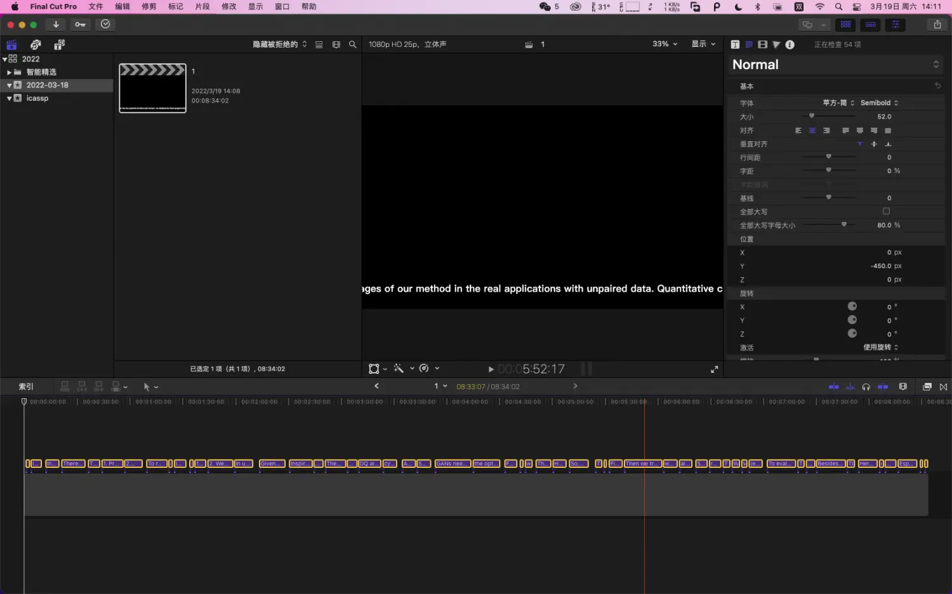
Task: Toggle timeline snapping
Action: point(883,387)
